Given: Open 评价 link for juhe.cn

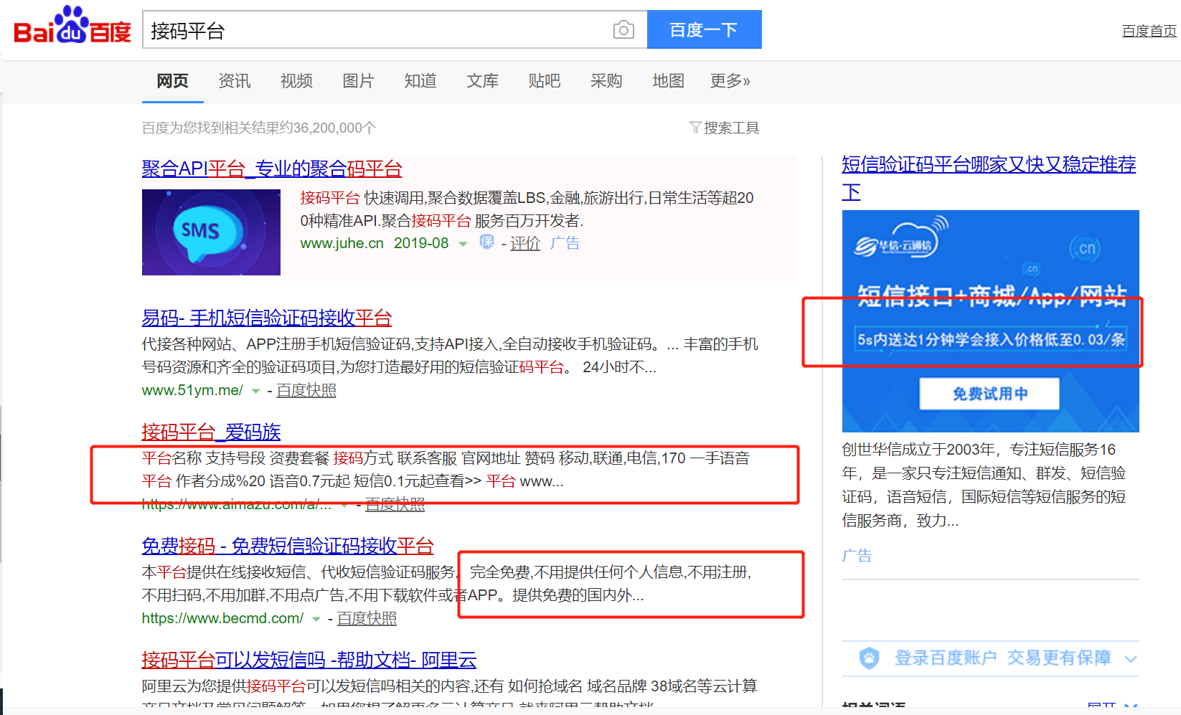Looking at the screenshot, I should coord(525,244).
